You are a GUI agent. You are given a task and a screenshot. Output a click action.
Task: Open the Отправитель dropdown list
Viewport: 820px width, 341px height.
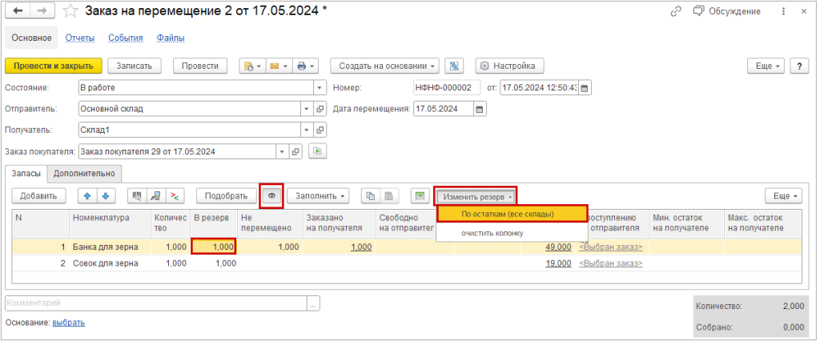(x=306, y=109)
